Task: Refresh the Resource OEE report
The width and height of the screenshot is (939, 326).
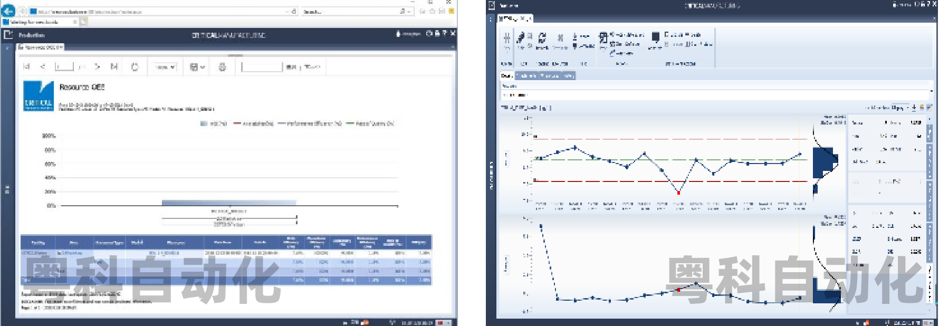Action: tap(135, 67)
